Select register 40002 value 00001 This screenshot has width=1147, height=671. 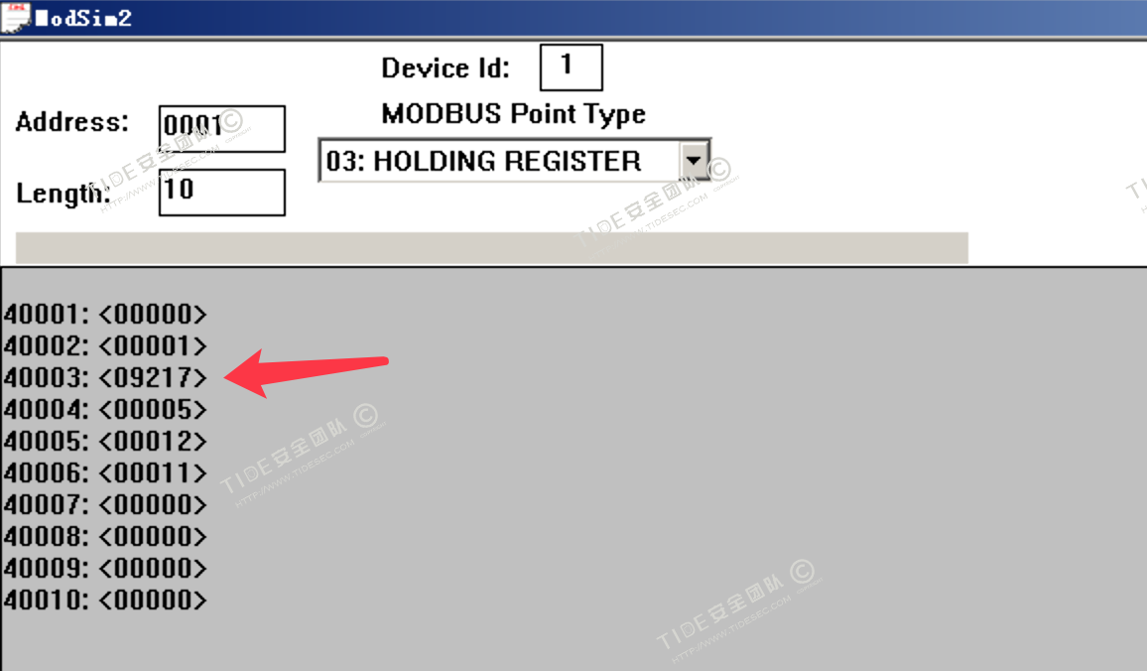pos(153,346)
